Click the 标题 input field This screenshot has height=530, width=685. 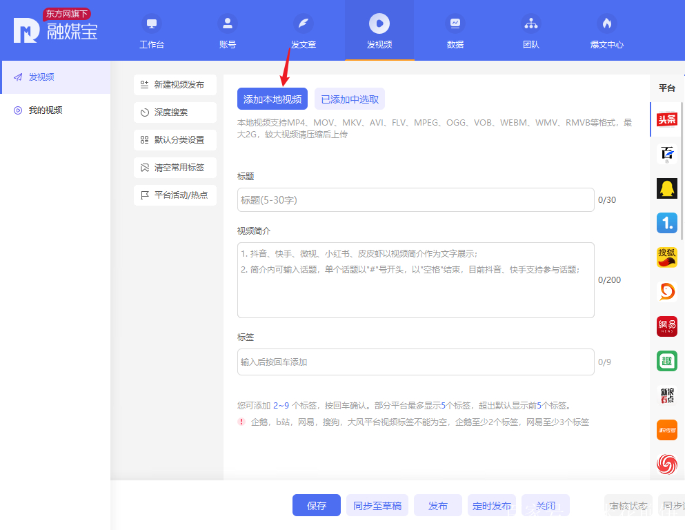point(415,199)
